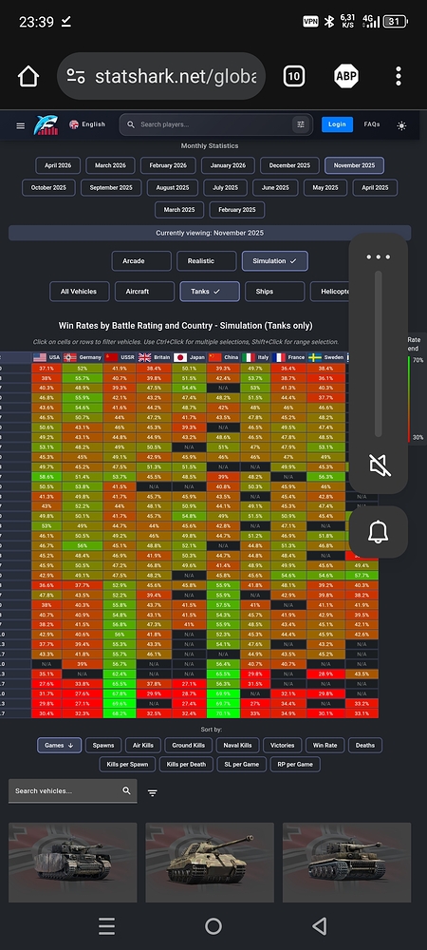Open the July 2025 monthly statistics
This screenshot has height=950, width=427.
pos(226,188)
